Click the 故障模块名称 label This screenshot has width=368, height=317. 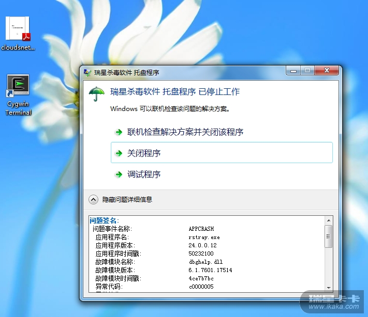click(115, 262)
